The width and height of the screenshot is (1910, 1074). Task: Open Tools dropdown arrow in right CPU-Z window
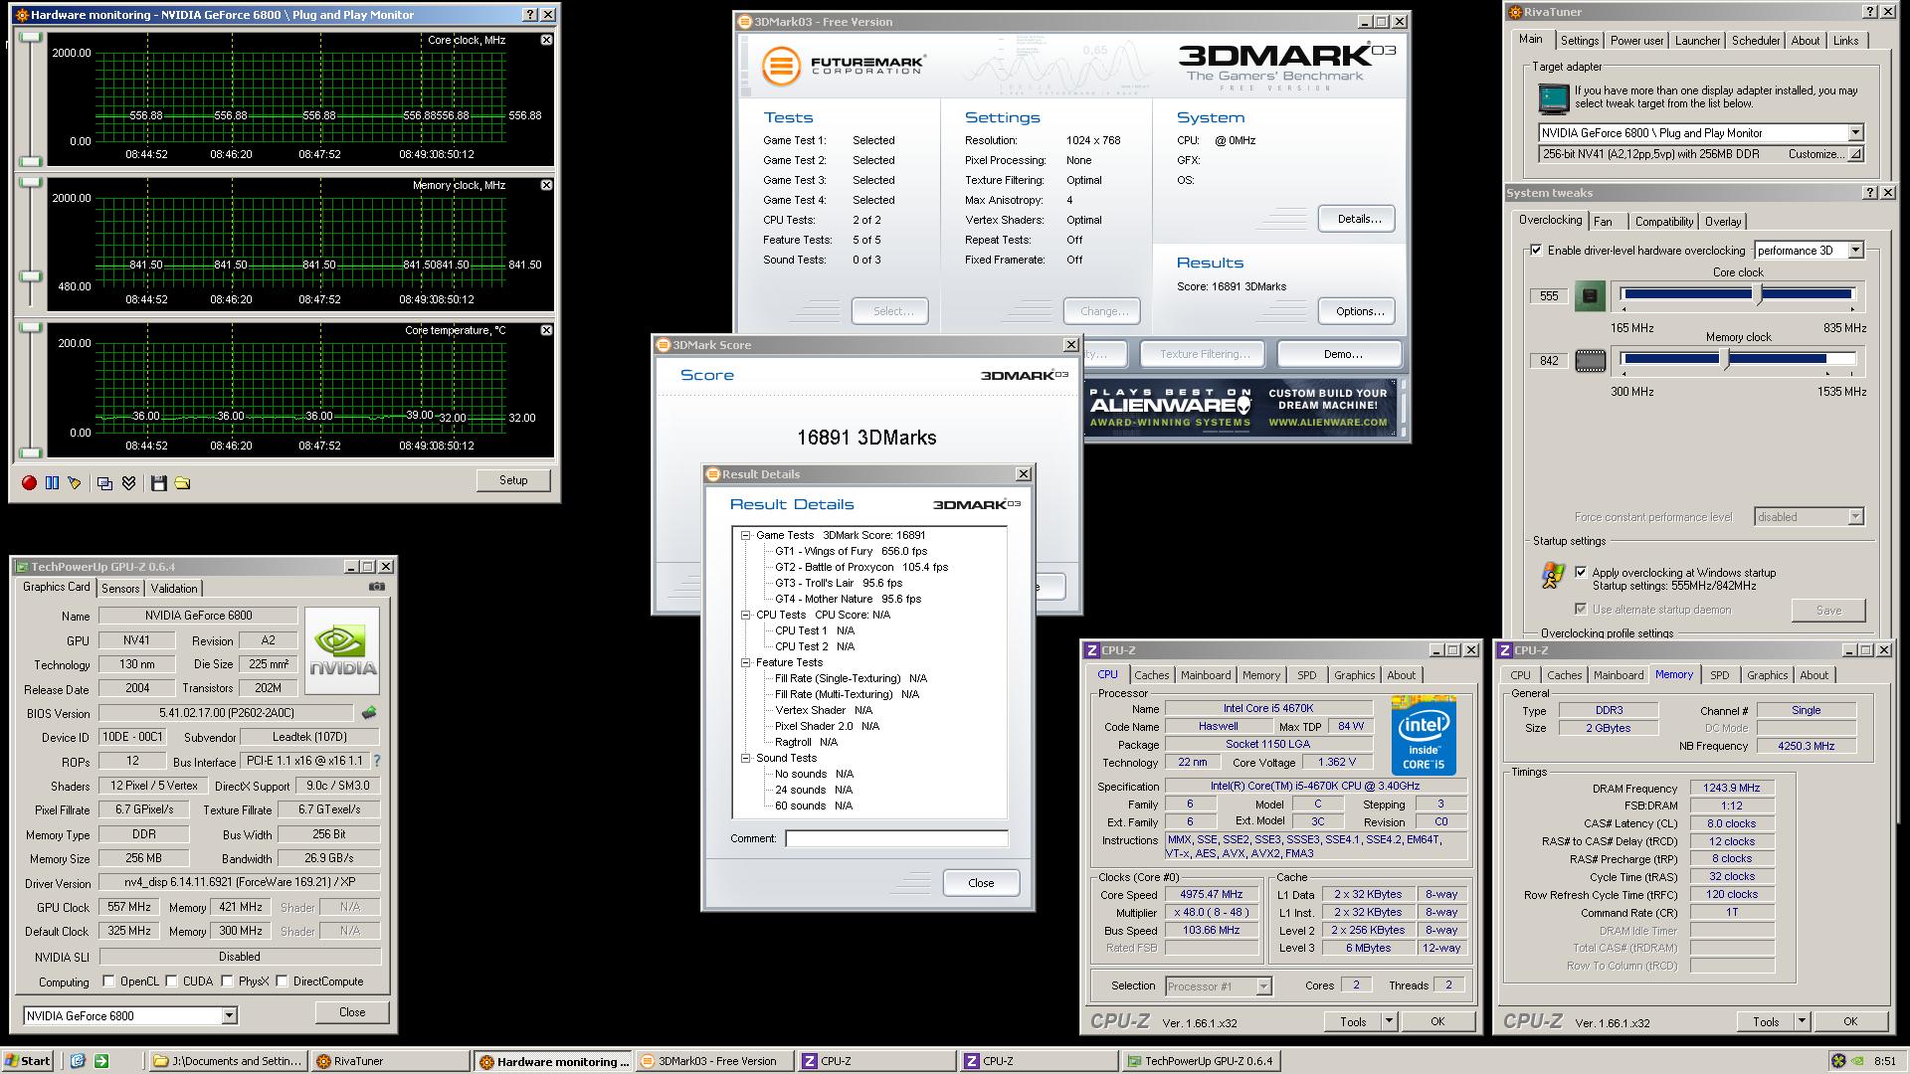pos(1802,1021)
